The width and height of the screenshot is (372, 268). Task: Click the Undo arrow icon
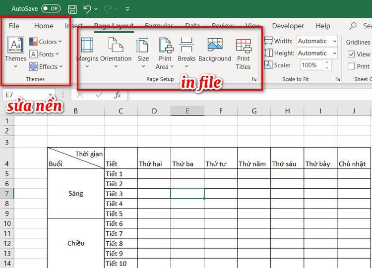click(x=87, y=9)
